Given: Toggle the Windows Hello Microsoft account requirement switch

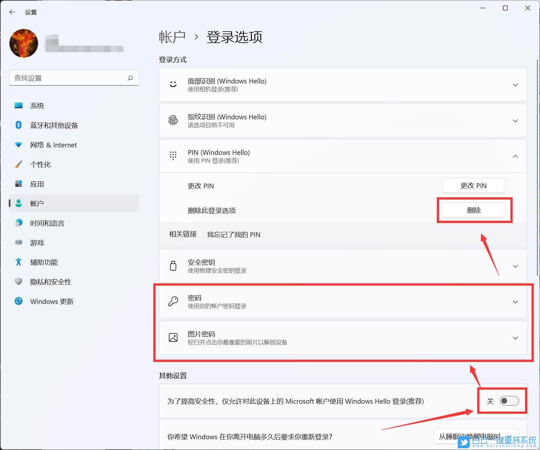Looking at the screenshot, I should [509, 401].
